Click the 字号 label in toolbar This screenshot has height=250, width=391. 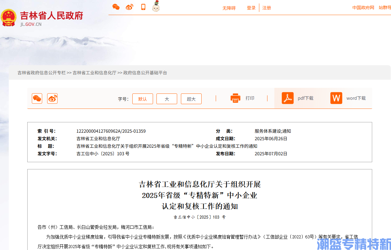click(x=123, y=99)
